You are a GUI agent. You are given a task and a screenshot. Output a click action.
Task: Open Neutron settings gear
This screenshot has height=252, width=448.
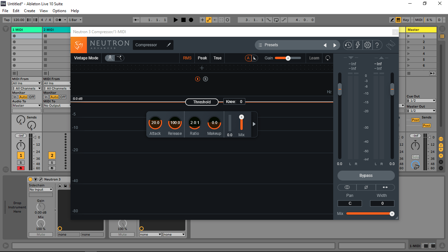click(368, 45)
